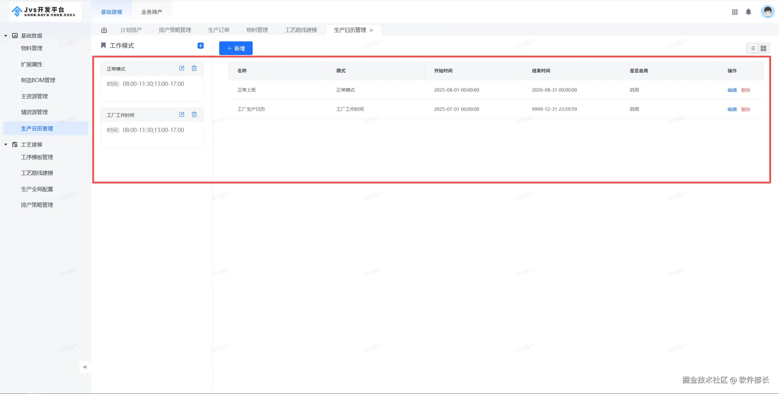Delete the 正常模式 work mode card
The height and width of the screenshot is (394, 779).
click(194, 68)
